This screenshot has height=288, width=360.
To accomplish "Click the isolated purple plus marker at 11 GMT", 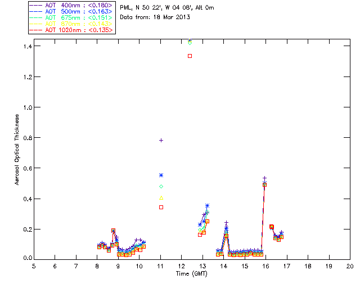I will pyautogui.click(x=161, y=140).
